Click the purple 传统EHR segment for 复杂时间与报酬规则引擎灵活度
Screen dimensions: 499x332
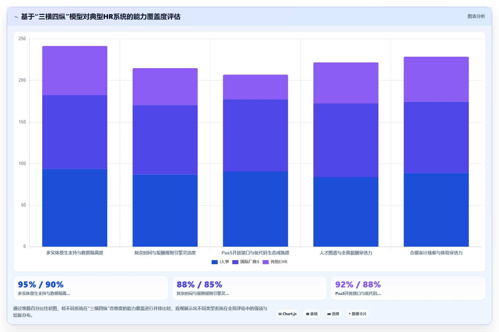[165, 87]
